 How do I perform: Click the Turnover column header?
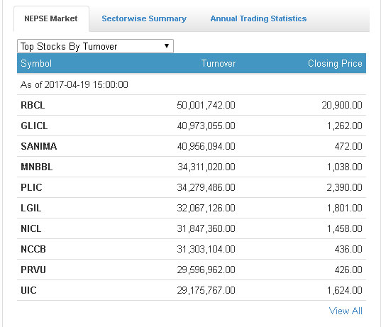coord(219,63)
